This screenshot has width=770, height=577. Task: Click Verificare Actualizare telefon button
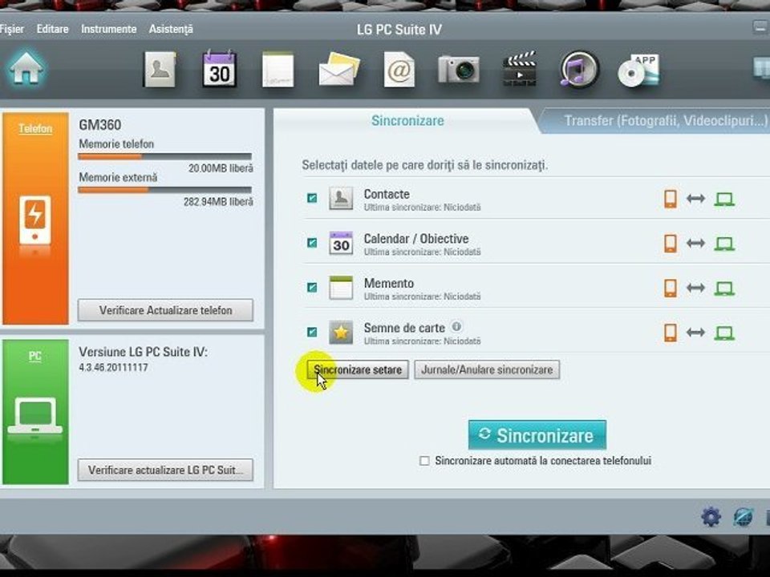[x=165, y=310]
